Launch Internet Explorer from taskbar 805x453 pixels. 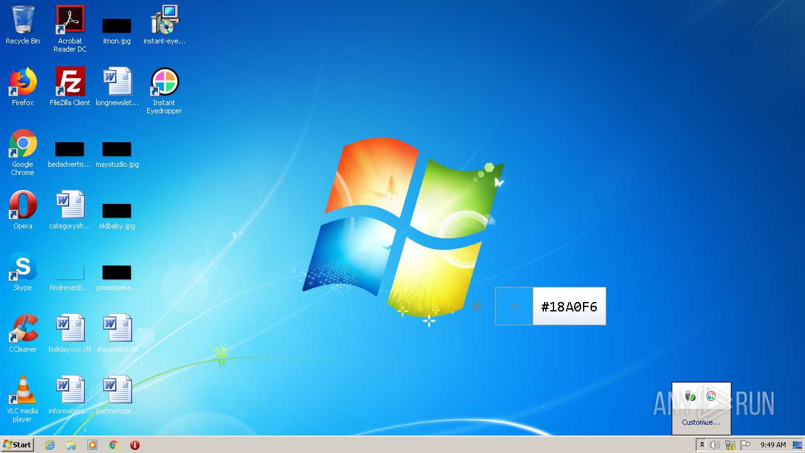click(x=50, y=445)
